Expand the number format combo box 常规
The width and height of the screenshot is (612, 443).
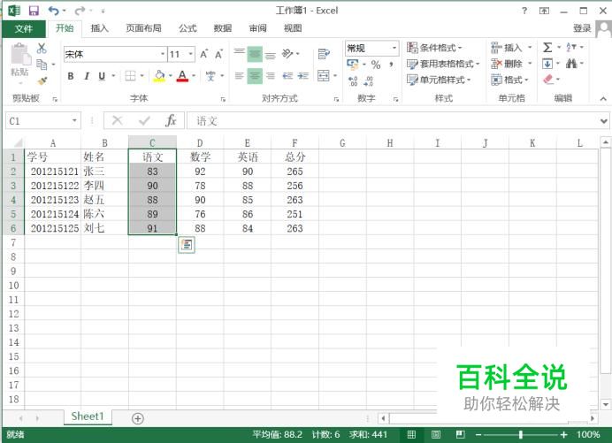(x=394, y=49)
